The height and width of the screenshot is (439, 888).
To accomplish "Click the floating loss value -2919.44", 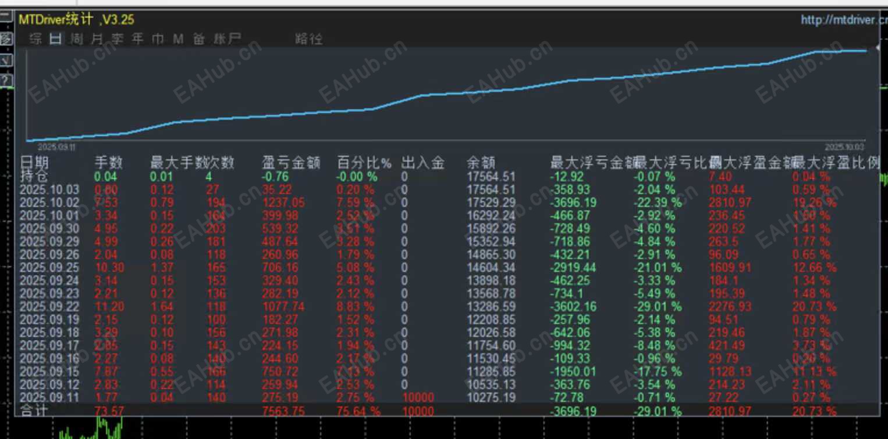I will tap(573, 268).
